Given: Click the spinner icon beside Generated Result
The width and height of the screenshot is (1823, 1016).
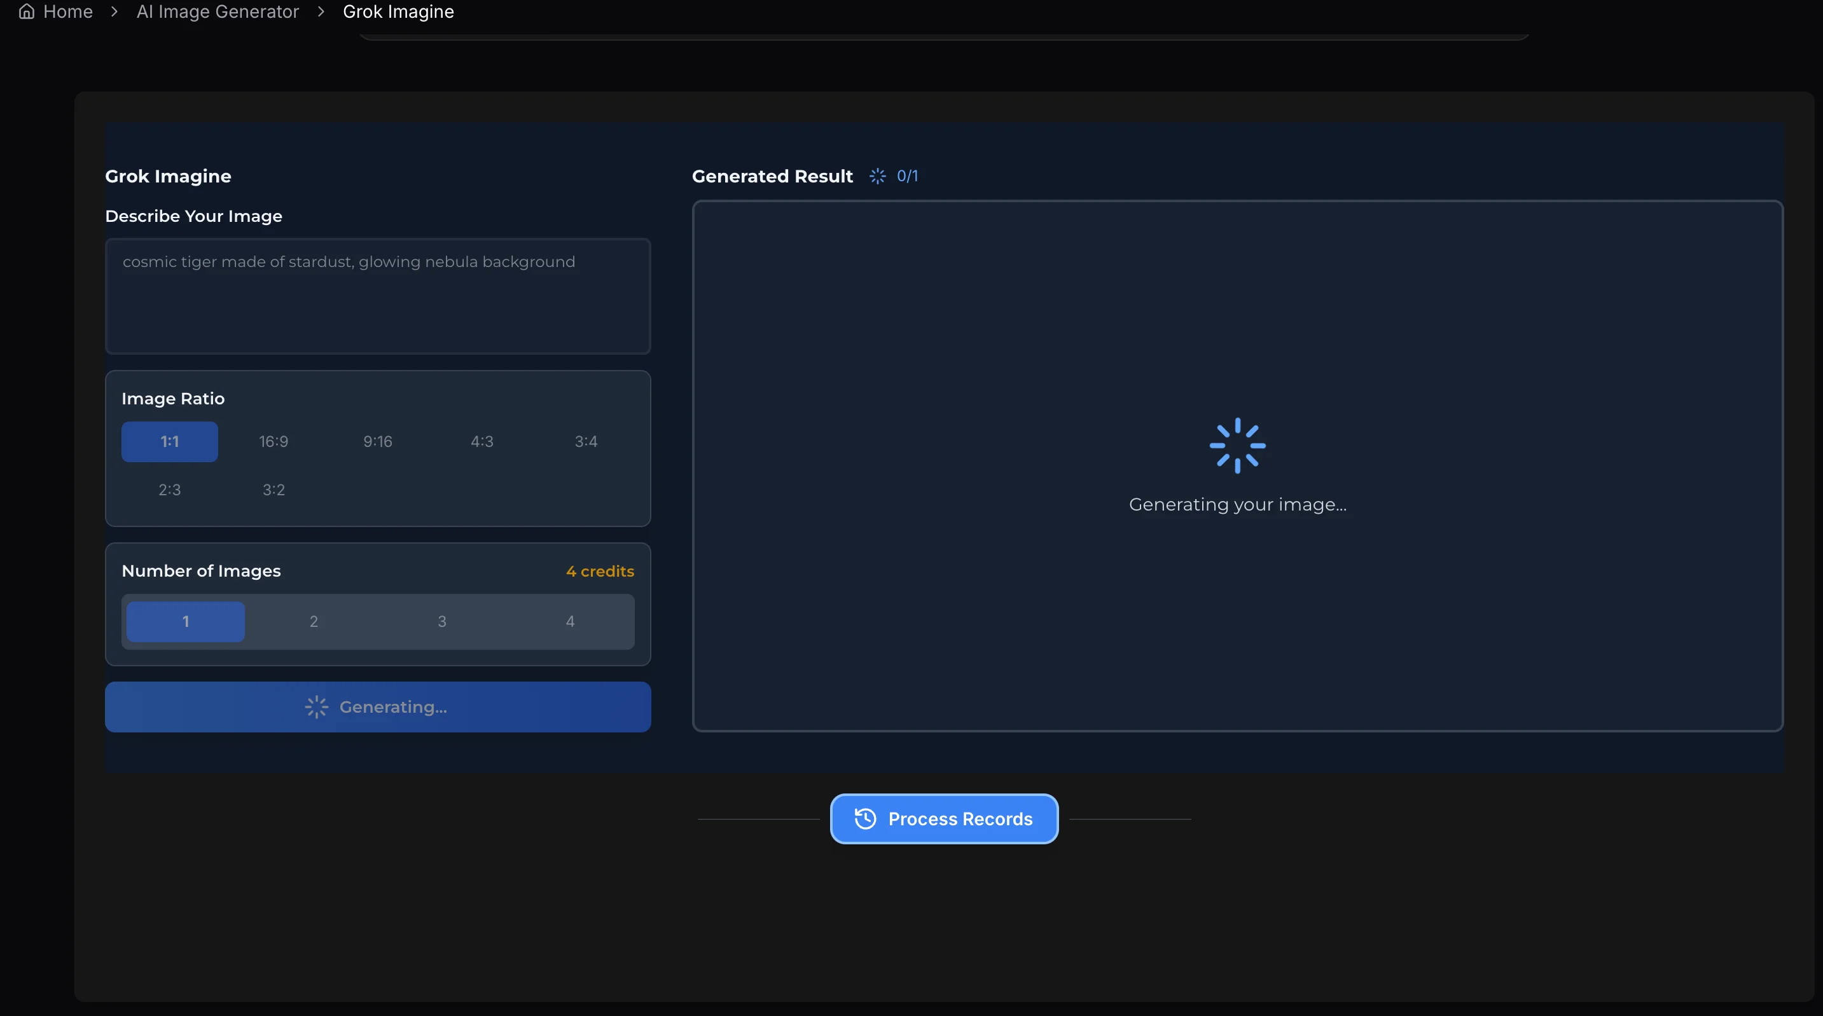Looking at the screenshot, I should tap(877, 176).
